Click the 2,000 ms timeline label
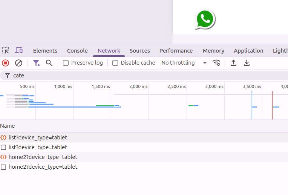The width and height of the screenshot is (288, 195). (x=138, y=86)
